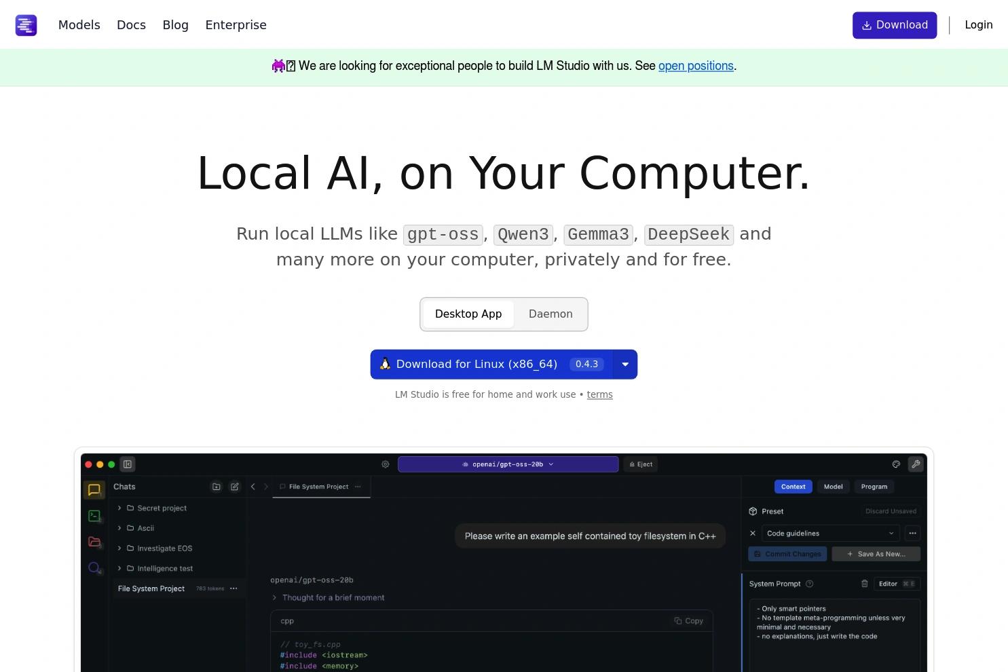Click inside the system prompt text box
Image resolution: width=1008 pixels, height=672 pixels.
point(835,635)
